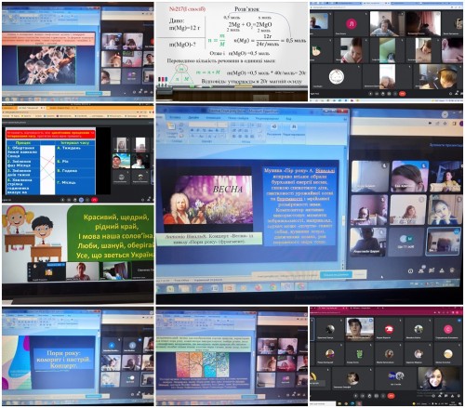Click the line рідний край, on green slide

116,227
